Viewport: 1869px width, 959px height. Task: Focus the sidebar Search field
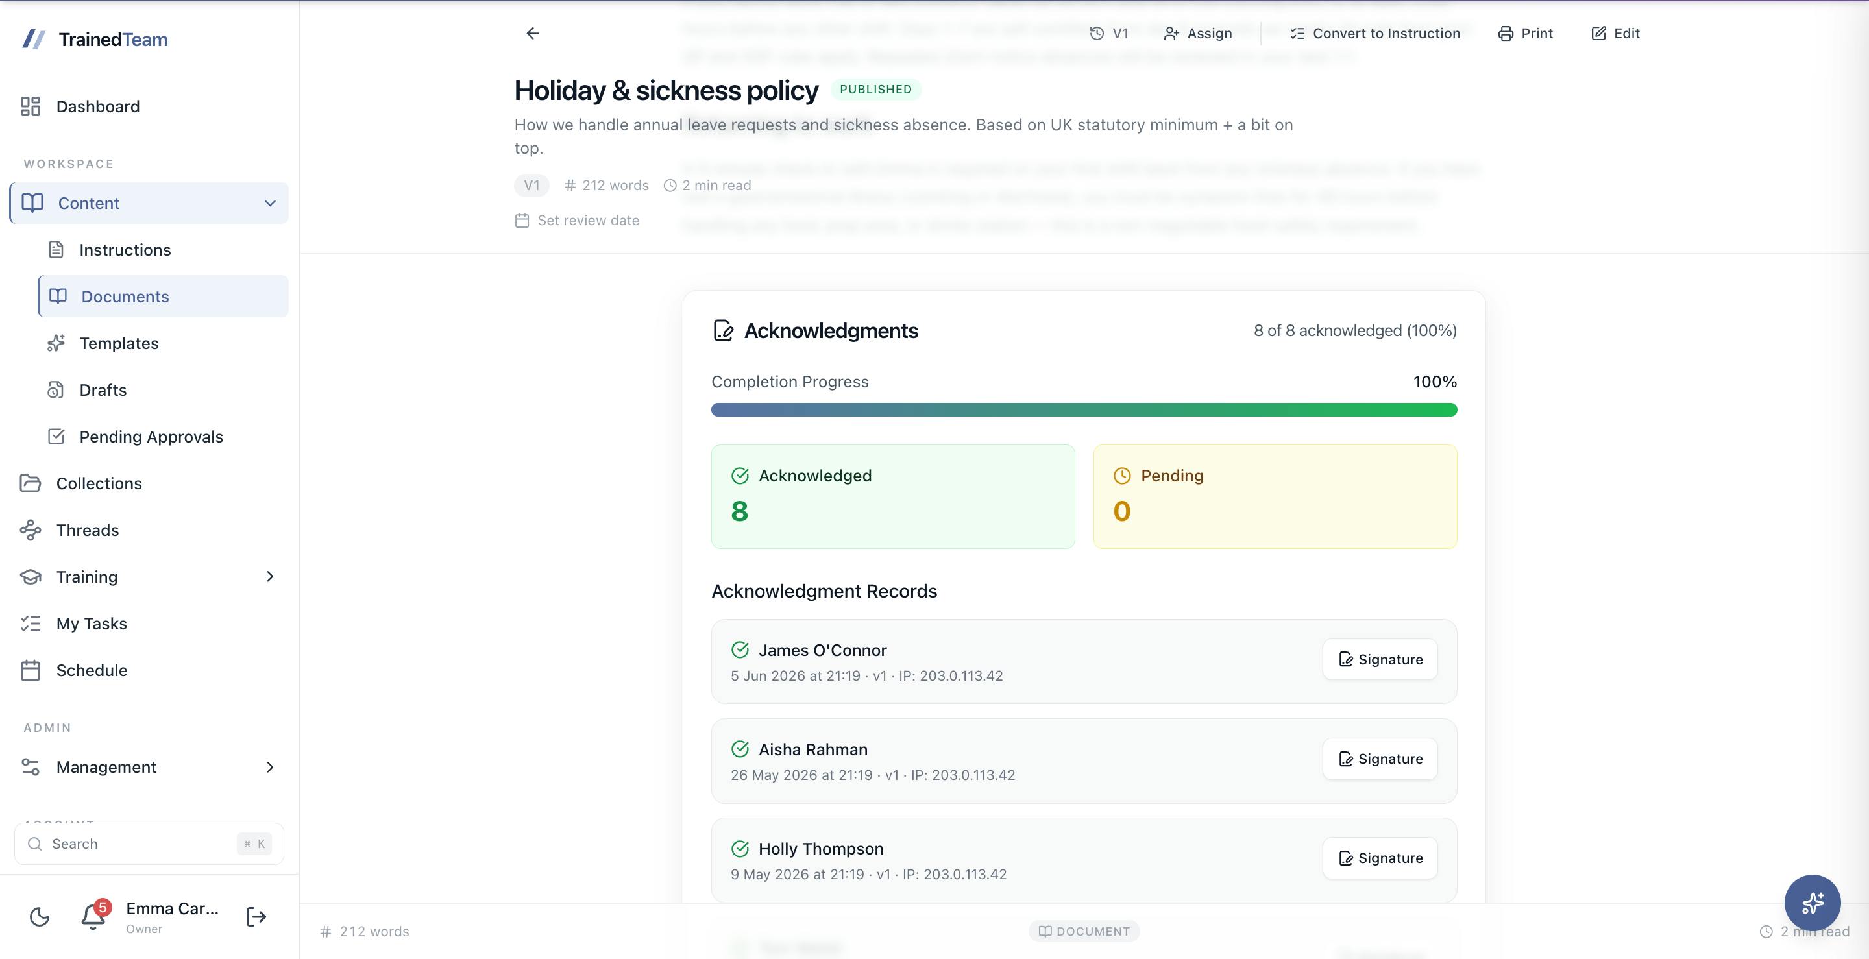point(149,844)
